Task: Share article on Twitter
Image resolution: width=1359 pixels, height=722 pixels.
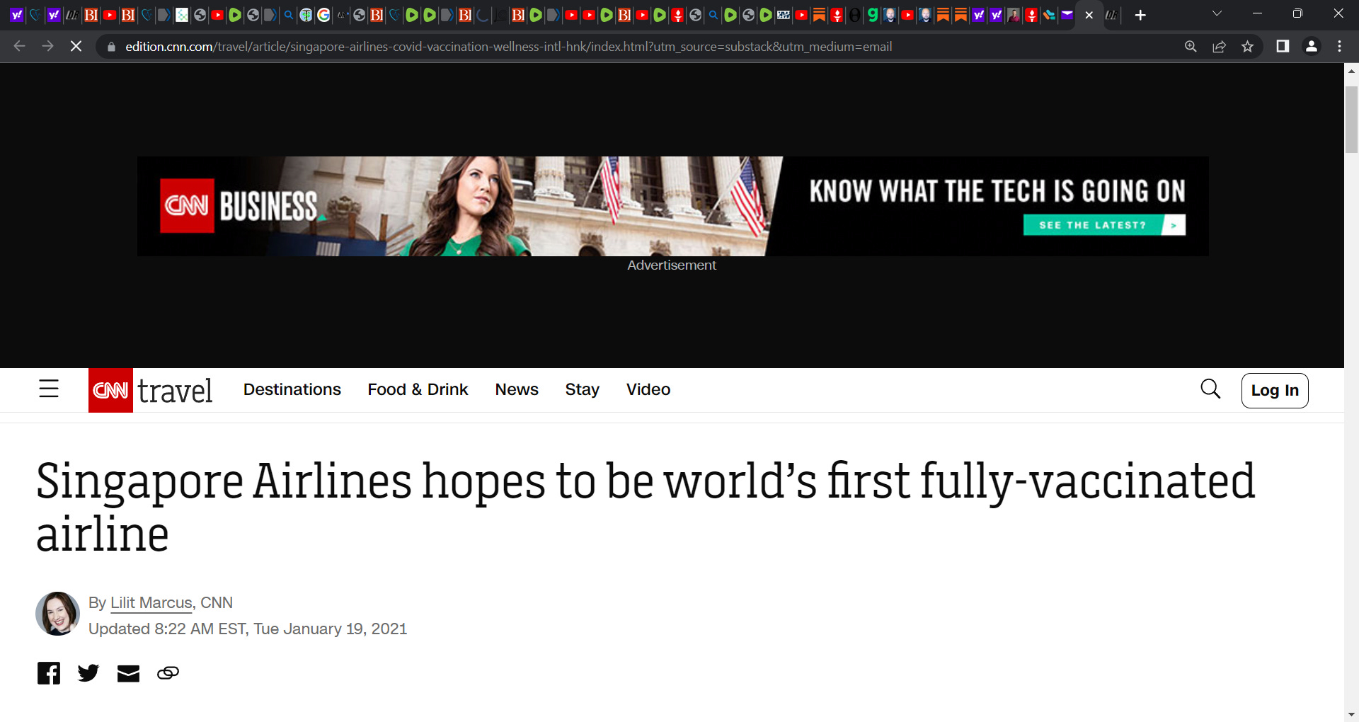Action: [x=88, y=673]
